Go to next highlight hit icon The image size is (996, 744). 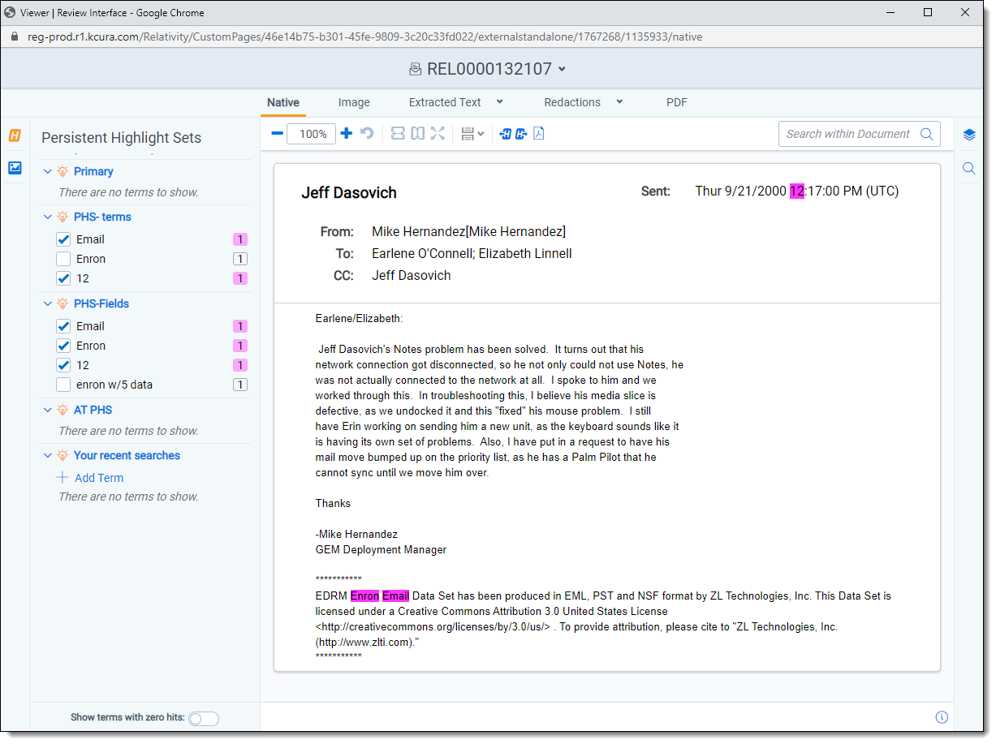[521, 134]
